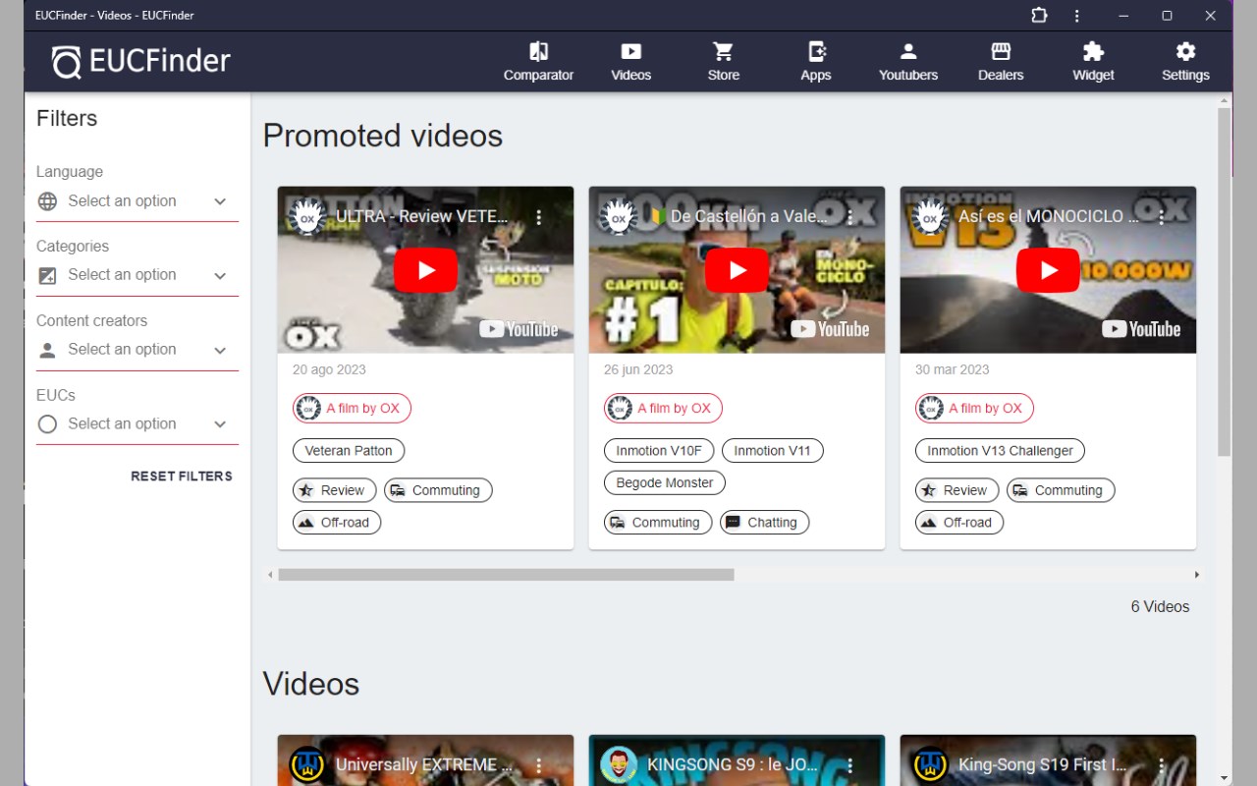Open the Store page
1257x786 pixels.
[723, 62]
